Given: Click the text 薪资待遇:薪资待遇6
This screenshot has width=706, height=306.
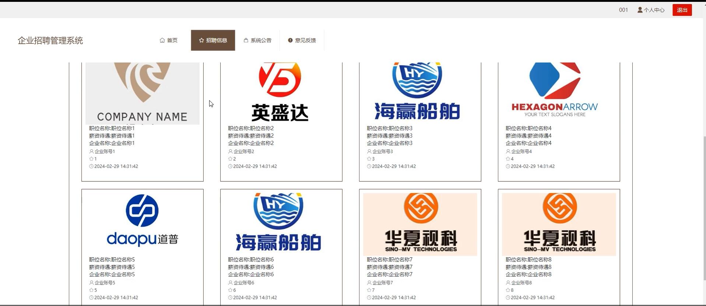Looking at the screenshot, I should (251, 267).
